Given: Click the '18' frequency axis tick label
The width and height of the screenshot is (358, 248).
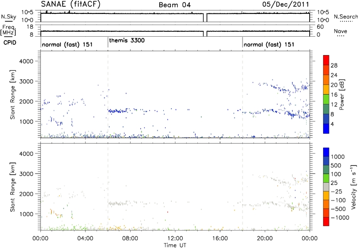Looking at the screenshot, I should pos(30,27).
